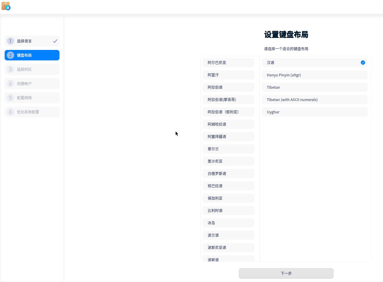This screenshot has height=282, width=383.
Task: Select 波兰语 in the language list
Action: tap(228, 235)
